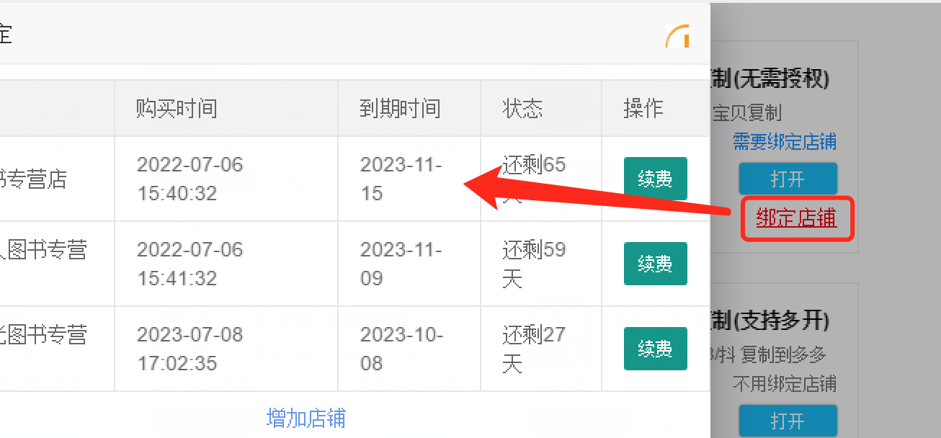Click 打开 button below 需要绑定店铺
Image resolution: width=941 pixels, height=438 pixels.
click(x=788, y=179)
